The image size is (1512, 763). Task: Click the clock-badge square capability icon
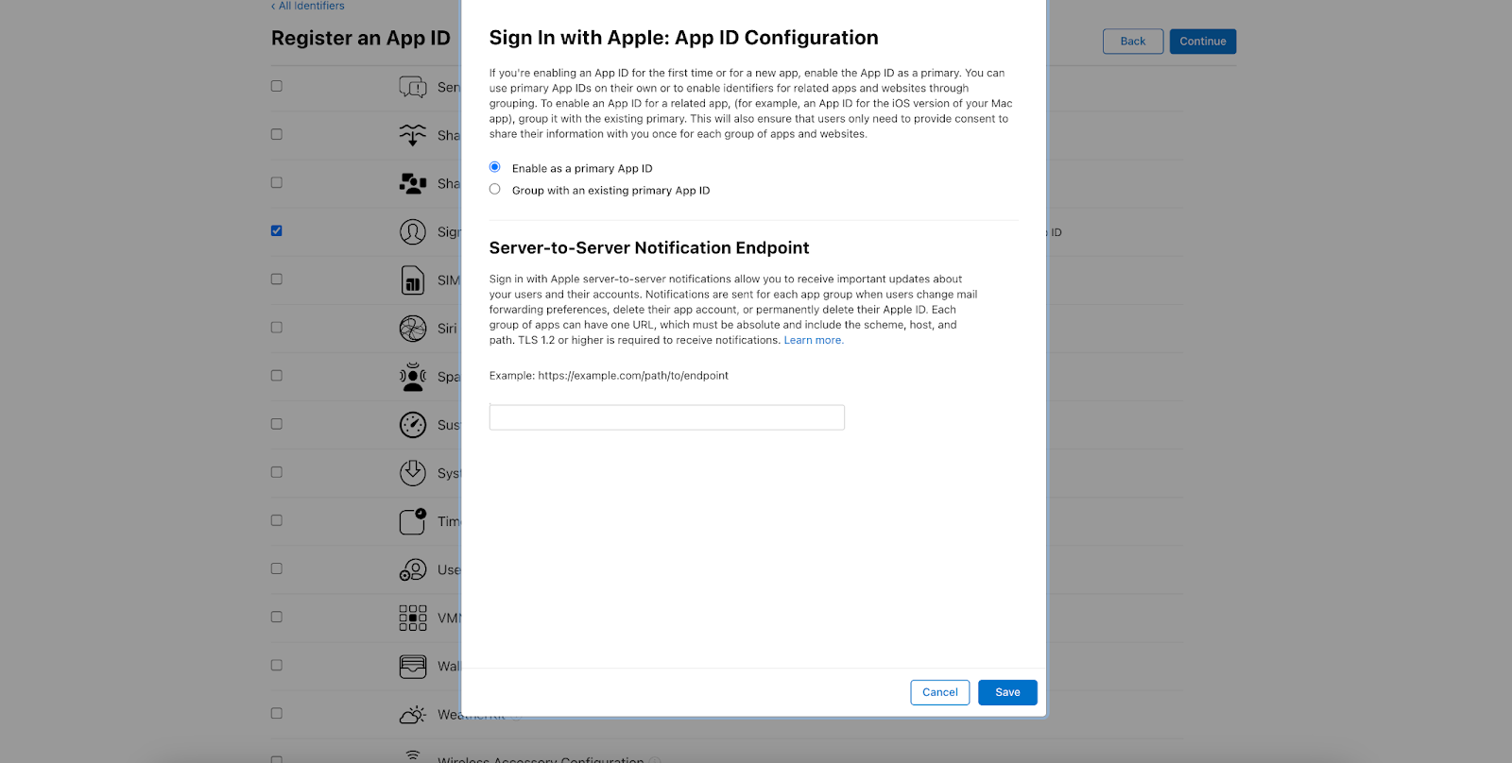click(x=413, y=521)
